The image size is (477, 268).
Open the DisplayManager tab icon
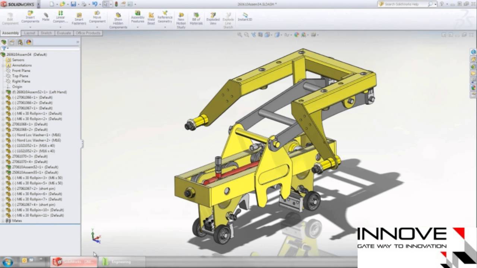29,42
